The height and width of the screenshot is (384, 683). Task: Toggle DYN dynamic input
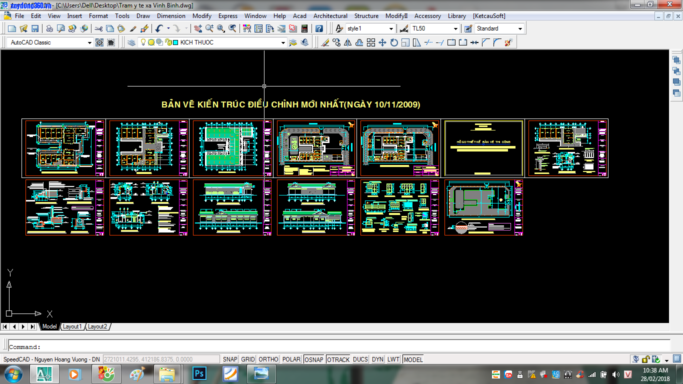coord(378,359)
